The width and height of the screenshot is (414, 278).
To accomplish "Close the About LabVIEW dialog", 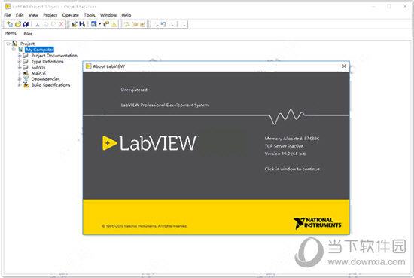I will pos(344,66).
